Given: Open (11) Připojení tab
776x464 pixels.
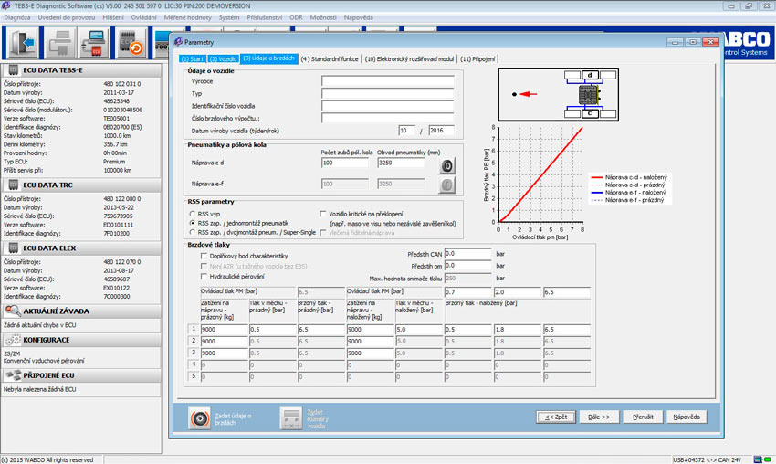Looking at the screenshot, I should tap(477, 59).
